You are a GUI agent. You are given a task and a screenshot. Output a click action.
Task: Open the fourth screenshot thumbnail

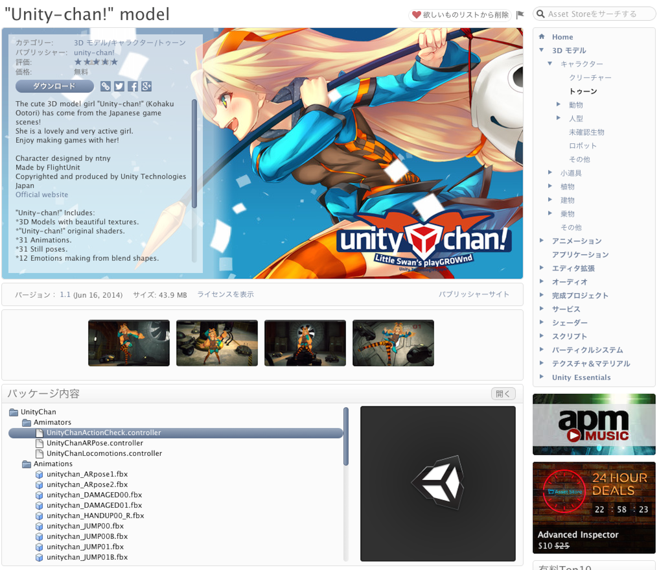[x=393, y=343]
